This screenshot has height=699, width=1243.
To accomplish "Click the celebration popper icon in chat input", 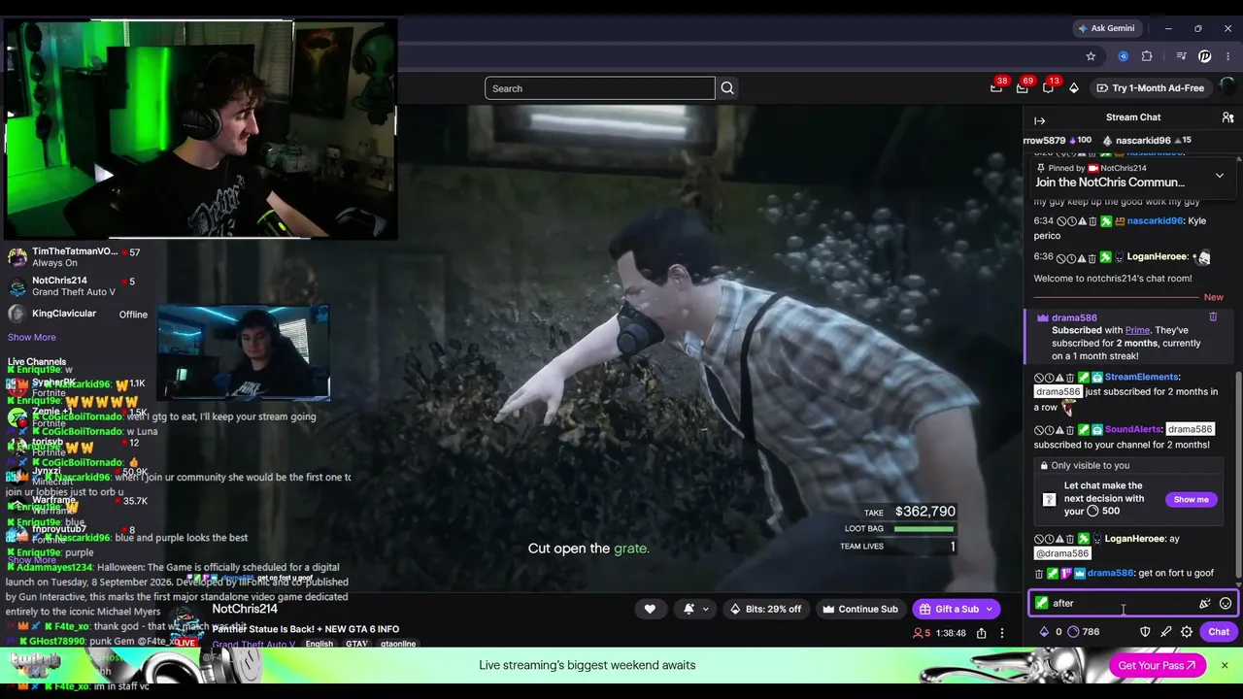I will (x=1205, y=603).
